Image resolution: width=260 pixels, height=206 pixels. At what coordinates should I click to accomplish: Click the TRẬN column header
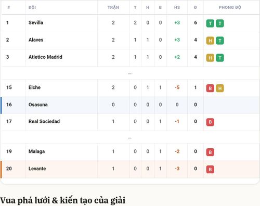click(x=113, y=7)
